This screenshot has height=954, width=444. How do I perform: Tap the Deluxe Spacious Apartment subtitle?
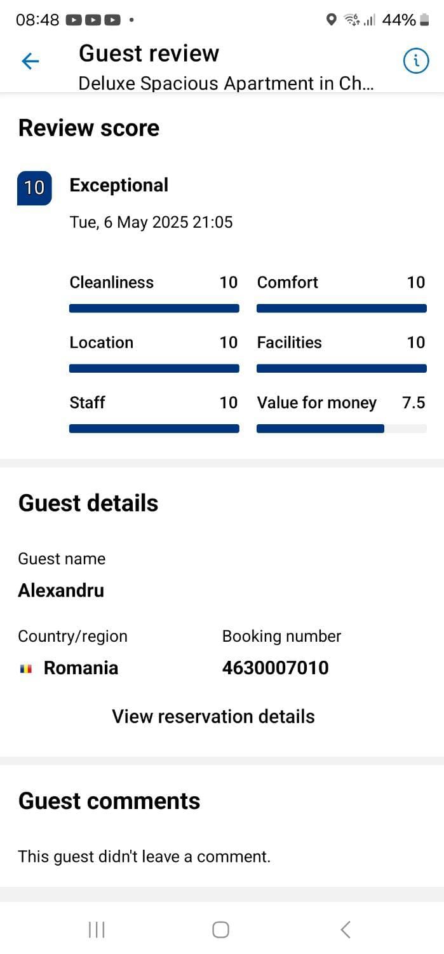point(226,83)
